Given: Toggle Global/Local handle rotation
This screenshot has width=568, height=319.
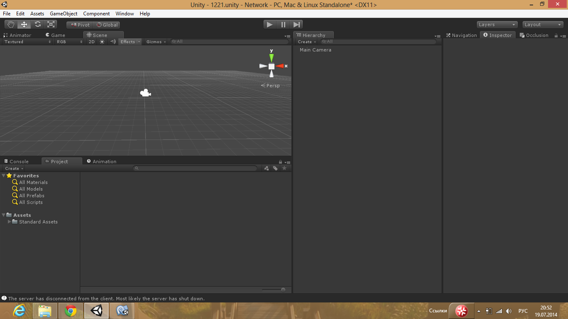Looking at the screenshot, I should click(107, 25).
